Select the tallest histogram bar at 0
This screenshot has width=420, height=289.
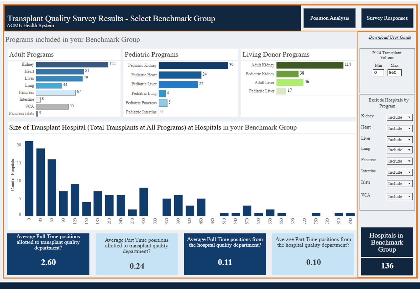[x=29, y=179]
